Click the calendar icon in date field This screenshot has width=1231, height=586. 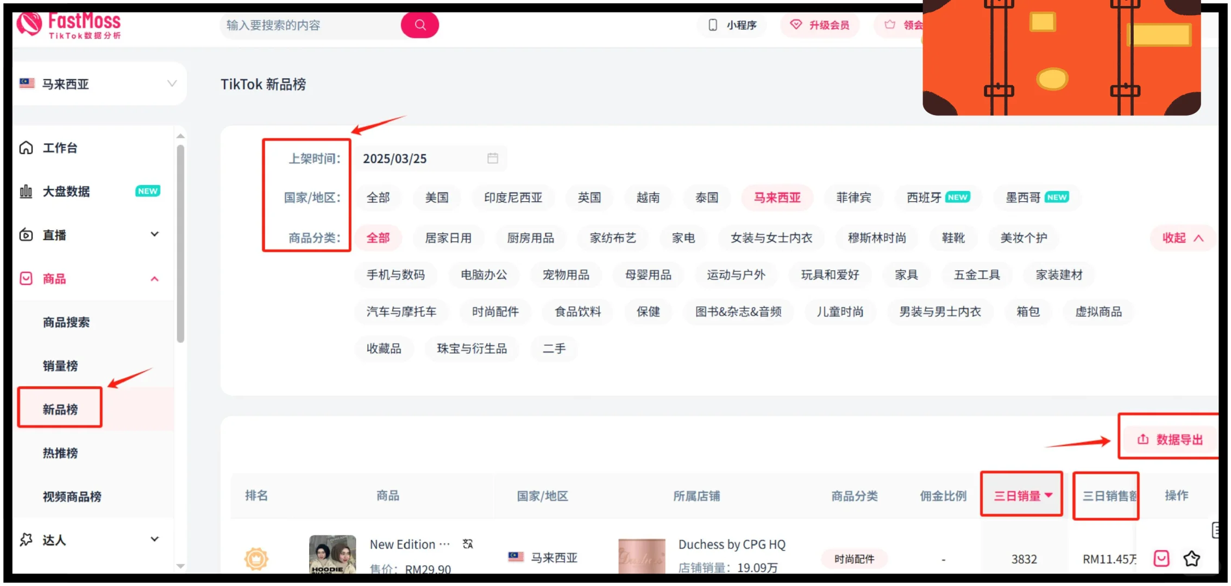[x=493, y=158]
